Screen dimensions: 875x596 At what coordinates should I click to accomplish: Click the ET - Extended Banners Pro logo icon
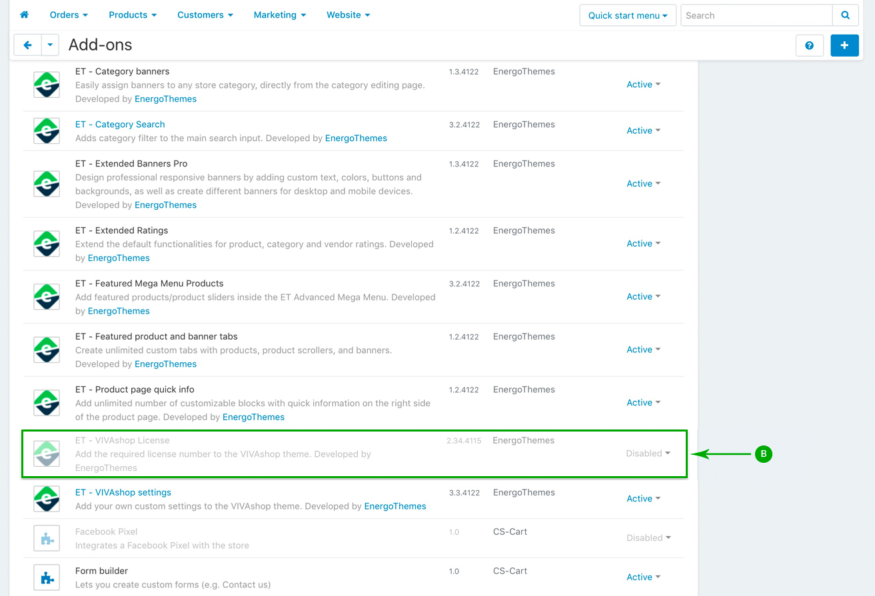coord(47,184)
